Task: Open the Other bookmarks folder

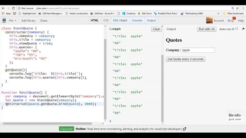Action: [x=233, y=13]
